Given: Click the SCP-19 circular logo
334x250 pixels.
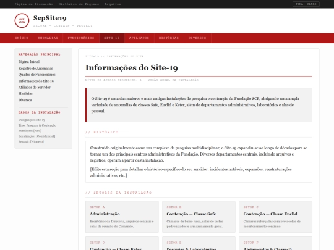Looking at the screenshot, I should (22, 20).
